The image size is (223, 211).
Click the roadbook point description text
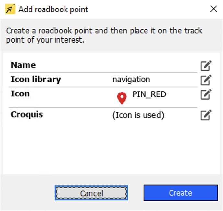pyautogui.click(x=104, y=35)
